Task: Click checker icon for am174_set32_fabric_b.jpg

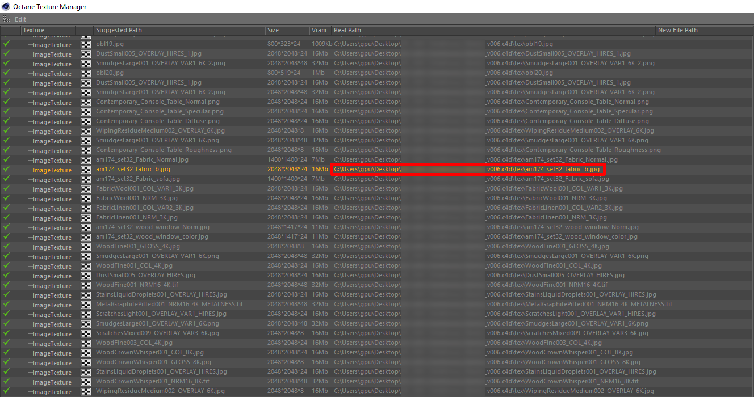Action: 86,170
